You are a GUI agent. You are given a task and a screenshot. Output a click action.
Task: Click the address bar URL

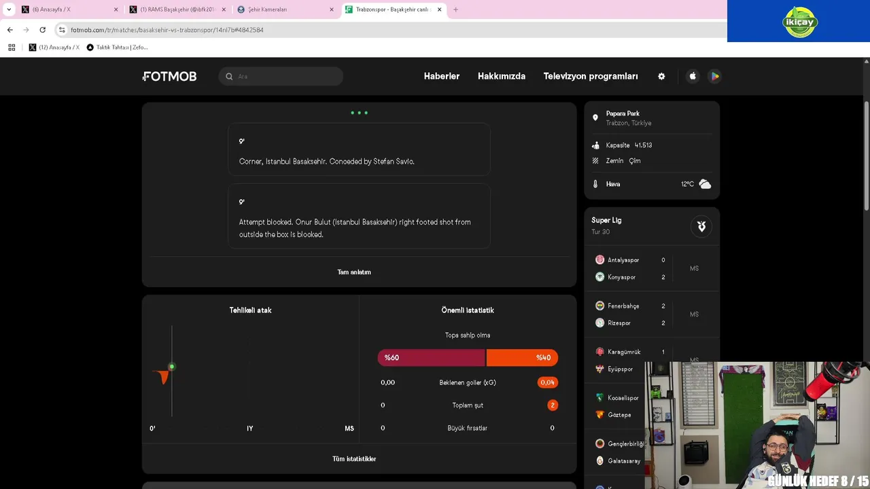(x=167, y=30)
